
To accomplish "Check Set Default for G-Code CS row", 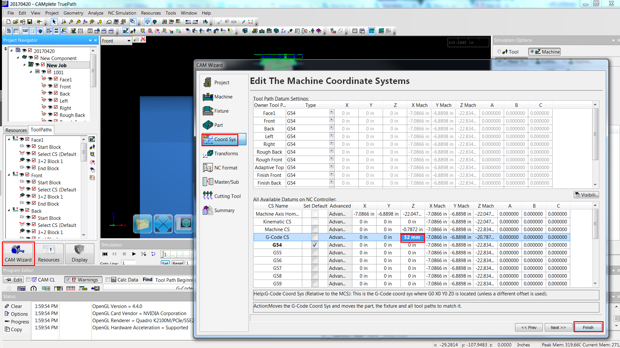I will [x=315, y=237].
